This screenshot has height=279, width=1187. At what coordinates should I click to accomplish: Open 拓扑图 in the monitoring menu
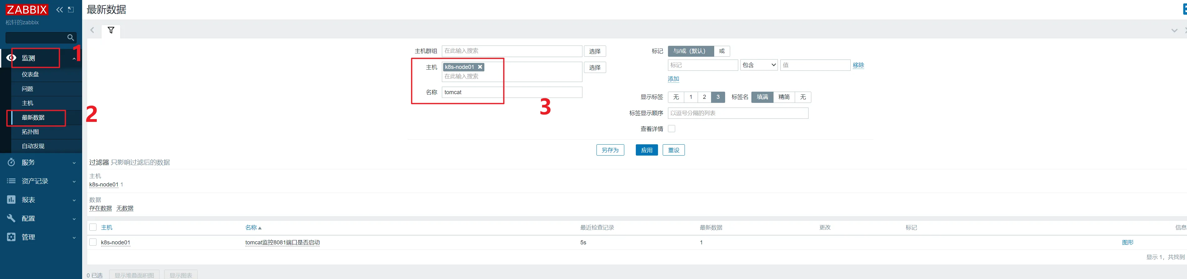click(x=30, y=132)
